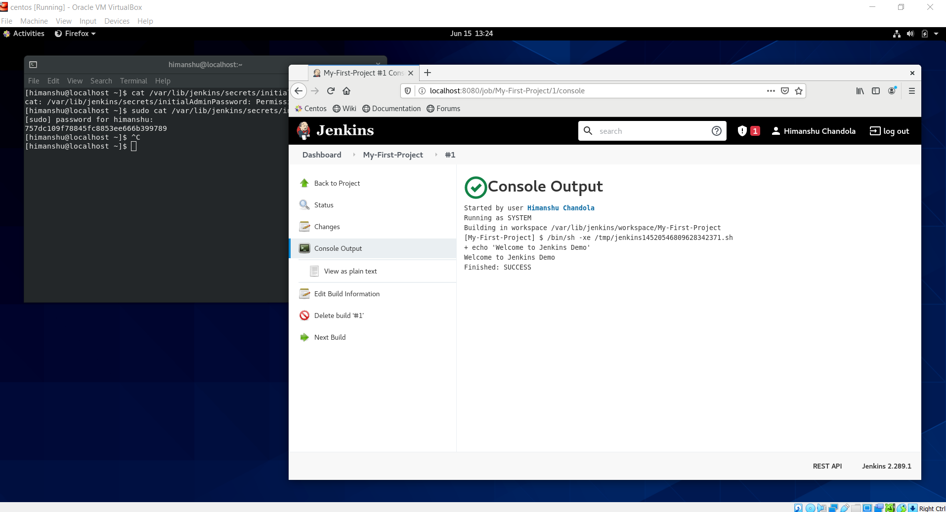
Task: Open GNOME Activities overview
Action: coord(24,34)
